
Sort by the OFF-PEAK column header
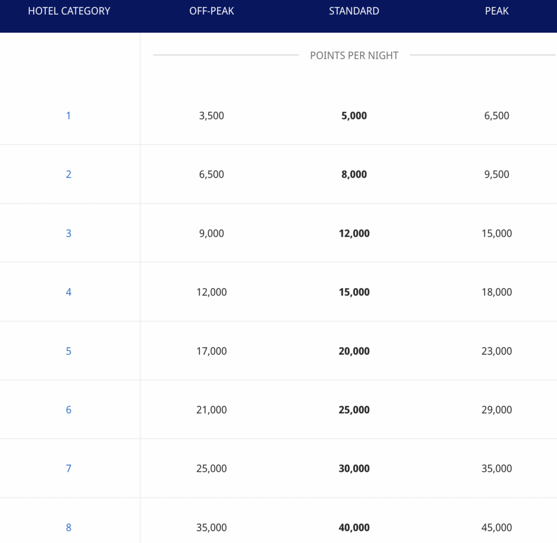212,10
